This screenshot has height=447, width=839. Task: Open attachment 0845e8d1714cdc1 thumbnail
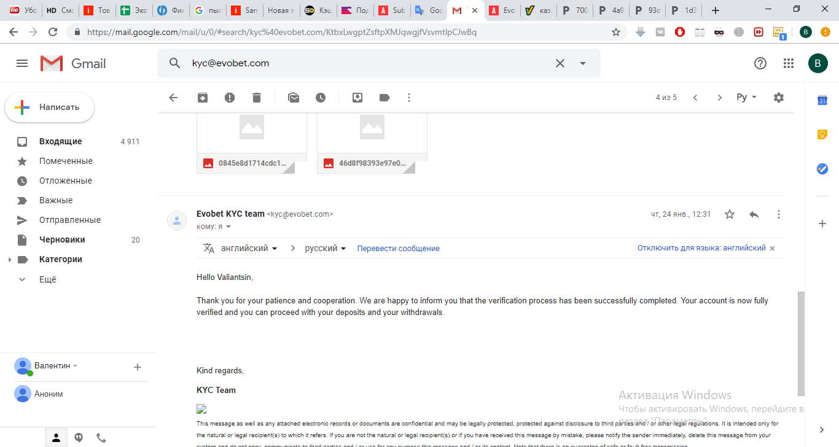click(x=252, y=144)
